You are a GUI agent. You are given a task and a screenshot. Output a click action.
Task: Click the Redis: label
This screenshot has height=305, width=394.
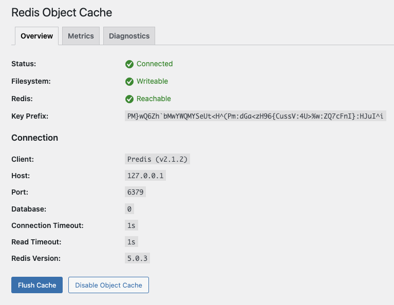[22, 99]
